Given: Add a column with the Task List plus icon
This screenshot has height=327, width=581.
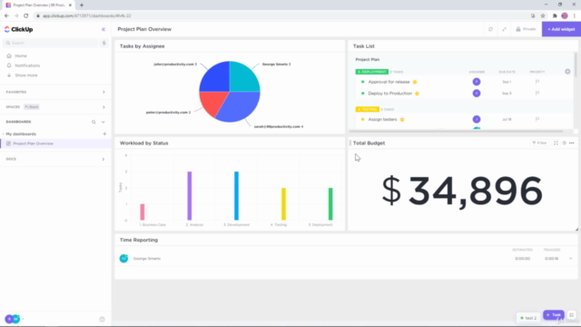Looking at the screenshot, I should click(x=567, y=72).
